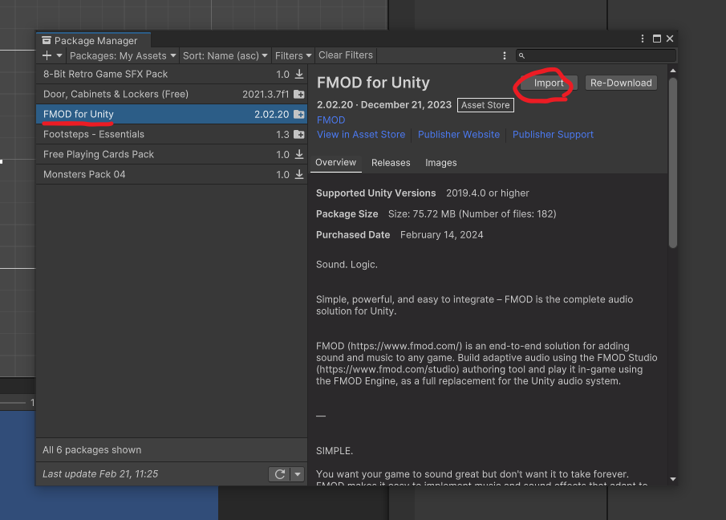The image size is (726, 520).
Task: Open Package Manager window kebab menu
Action: (x=643, y=39)
